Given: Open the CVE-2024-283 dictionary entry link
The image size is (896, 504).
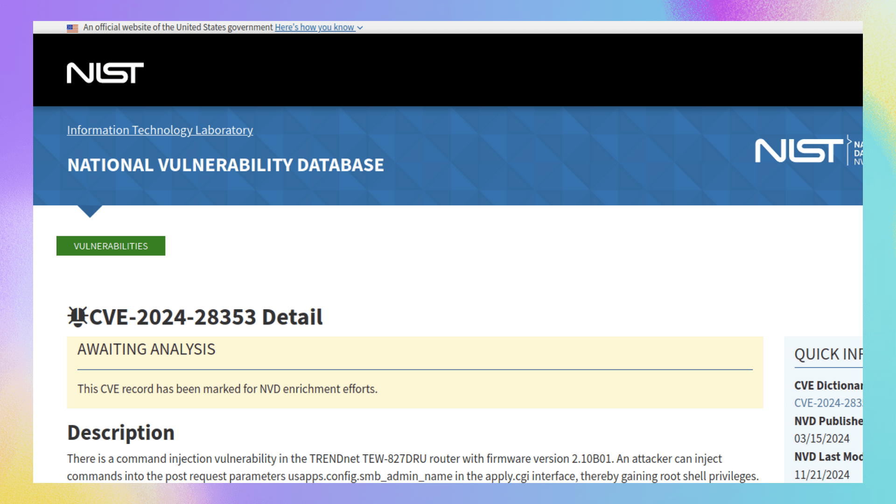Looking at the screenshot, I should [x=828, y=403].
